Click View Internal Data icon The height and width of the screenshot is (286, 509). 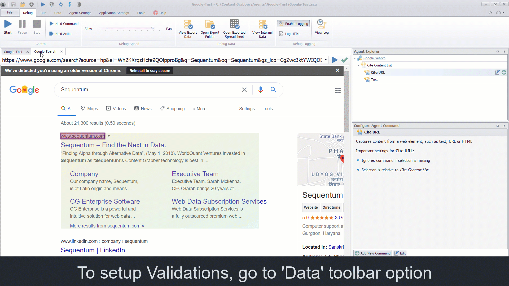click(262, 24)
